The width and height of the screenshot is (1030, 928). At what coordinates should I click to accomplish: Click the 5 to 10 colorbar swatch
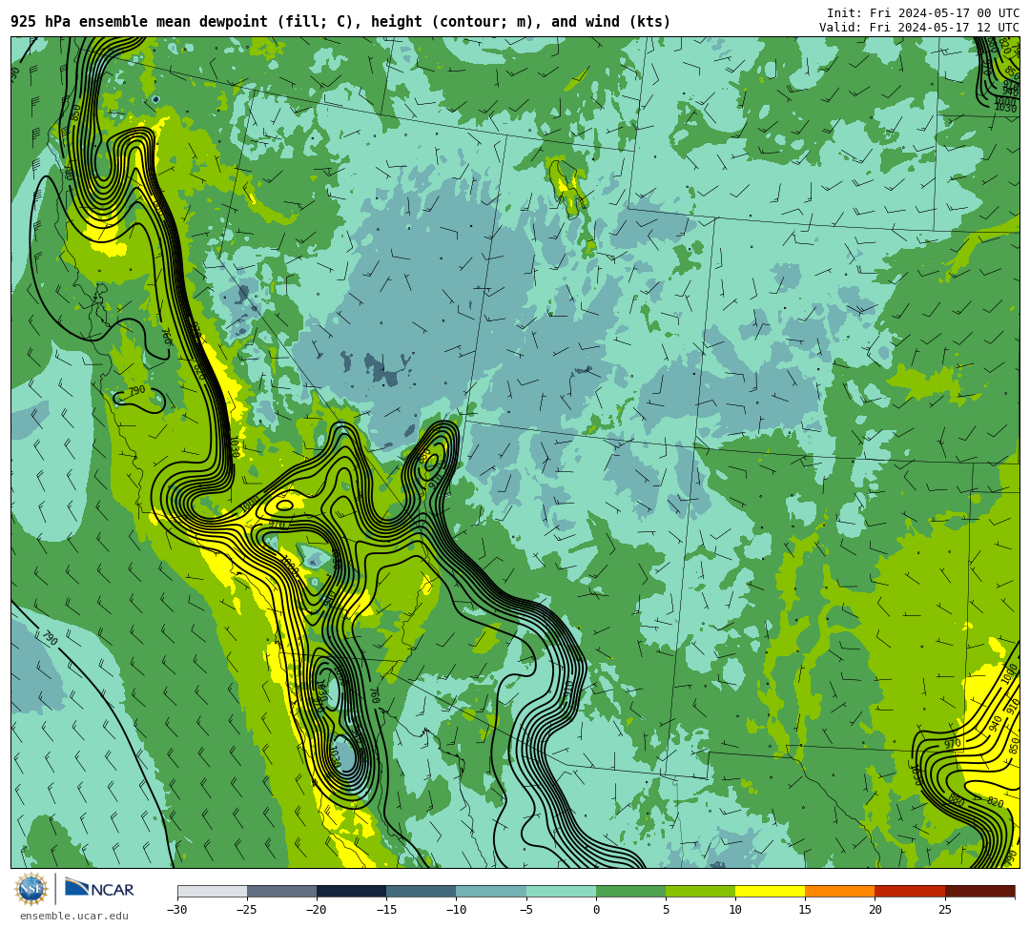(700, 891)
